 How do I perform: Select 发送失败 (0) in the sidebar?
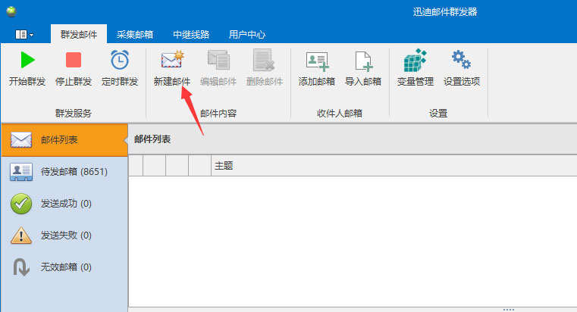coord(64,236)
